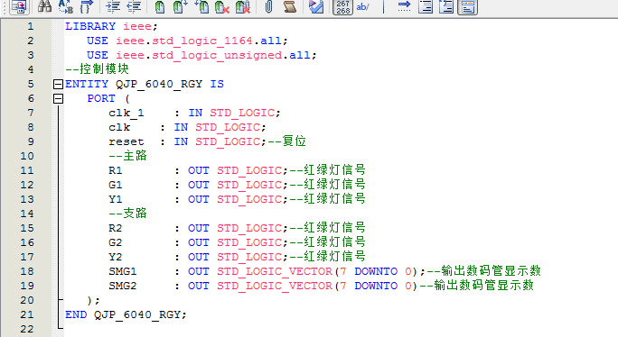Click the clk_1 port name
The image size is (618, 337).
click(x=126, y=114)
